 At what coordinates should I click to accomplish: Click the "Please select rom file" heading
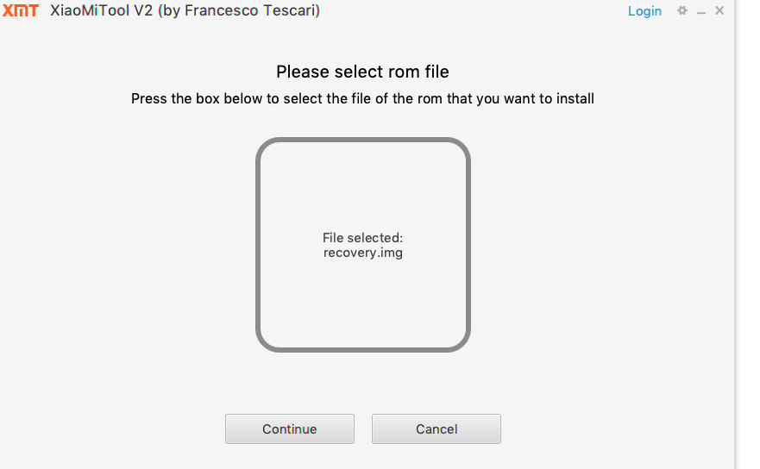[x=362, y=72]
